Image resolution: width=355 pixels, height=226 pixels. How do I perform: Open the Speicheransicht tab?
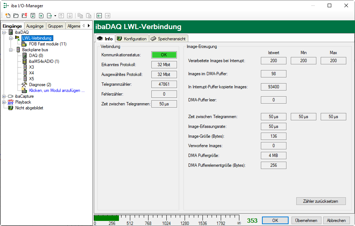[169, 39]
